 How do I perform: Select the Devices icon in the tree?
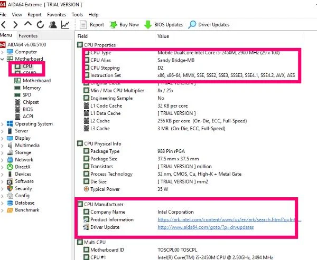click(10, 174)
